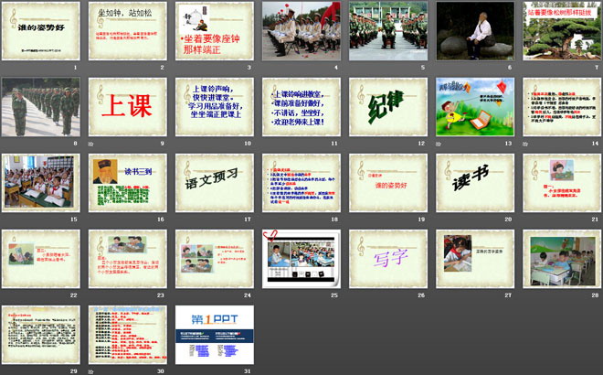
Task: Select slide 29 with dense black paragraph text
Action: (x=41, y=335)
